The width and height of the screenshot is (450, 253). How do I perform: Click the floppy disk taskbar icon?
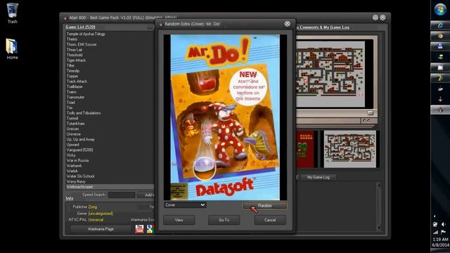click(440, 46)
